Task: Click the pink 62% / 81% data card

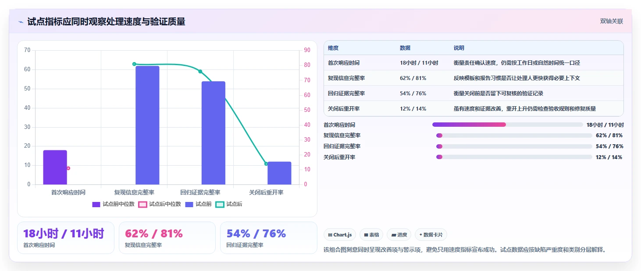Action: pyautogui.click(x=167, y=238)
